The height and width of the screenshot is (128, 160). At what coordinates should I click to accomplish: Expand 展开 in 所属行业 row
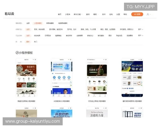[141, 29]
